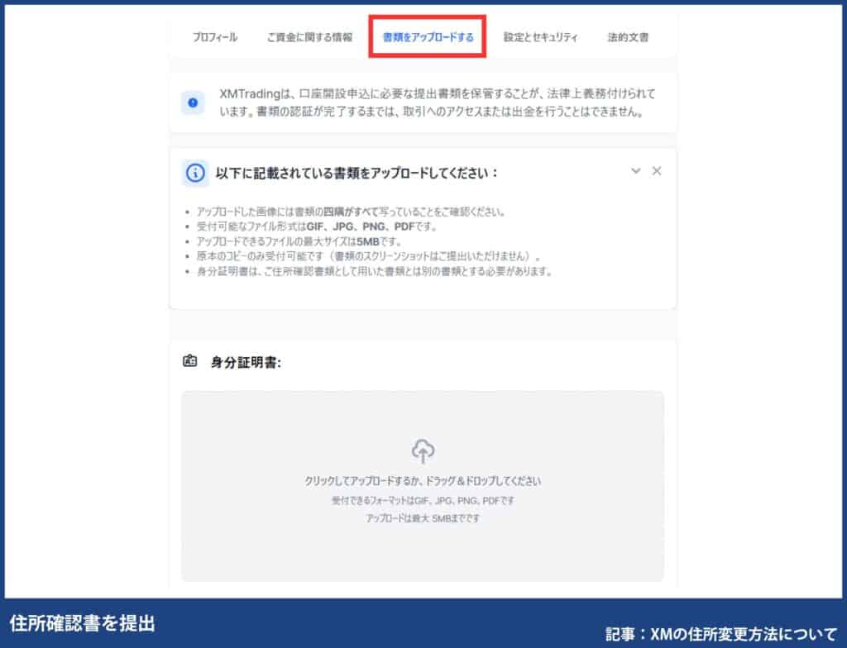
Task: Click the アップロードは最大 5MB text
Action: pos(423,518)
